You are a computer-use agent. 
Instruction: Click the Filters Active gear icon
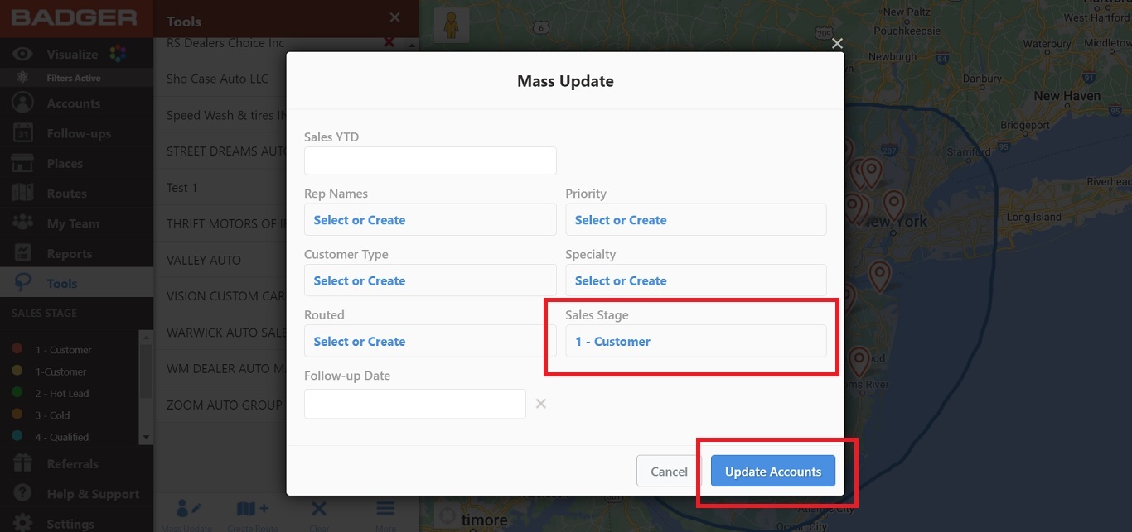(x=22, y=78)
